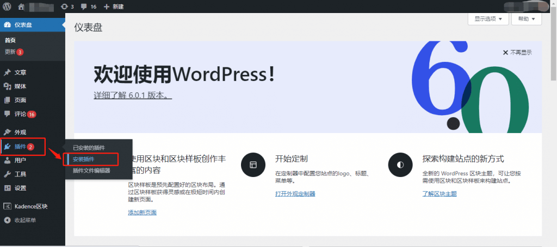Open the comments bubble showing 16

[x=83, y=7]
